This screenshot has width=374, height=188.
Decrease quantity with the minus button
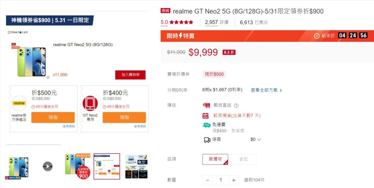coord(207,180)
